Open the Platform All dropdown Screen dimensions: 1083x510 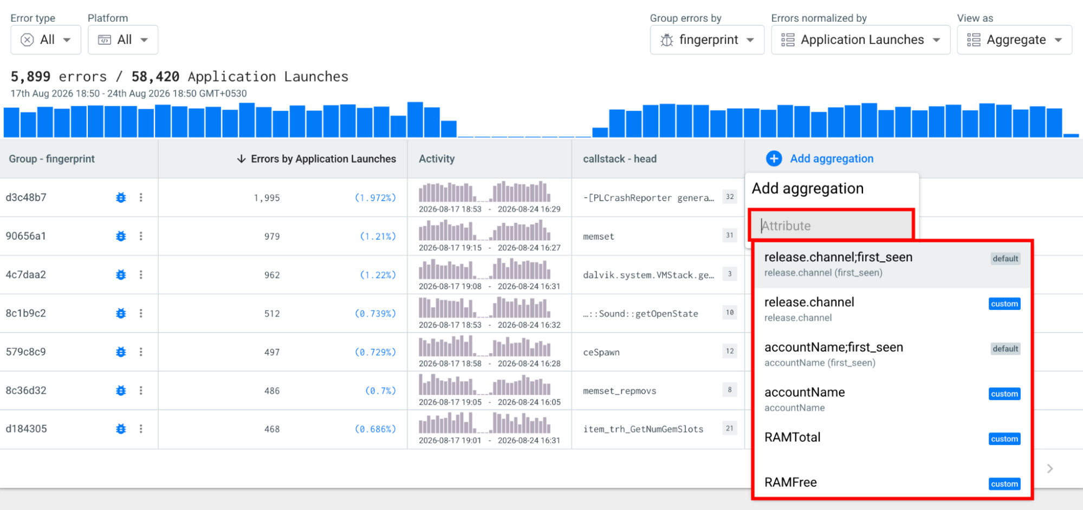pyautogui.click(x=123, y=39)
